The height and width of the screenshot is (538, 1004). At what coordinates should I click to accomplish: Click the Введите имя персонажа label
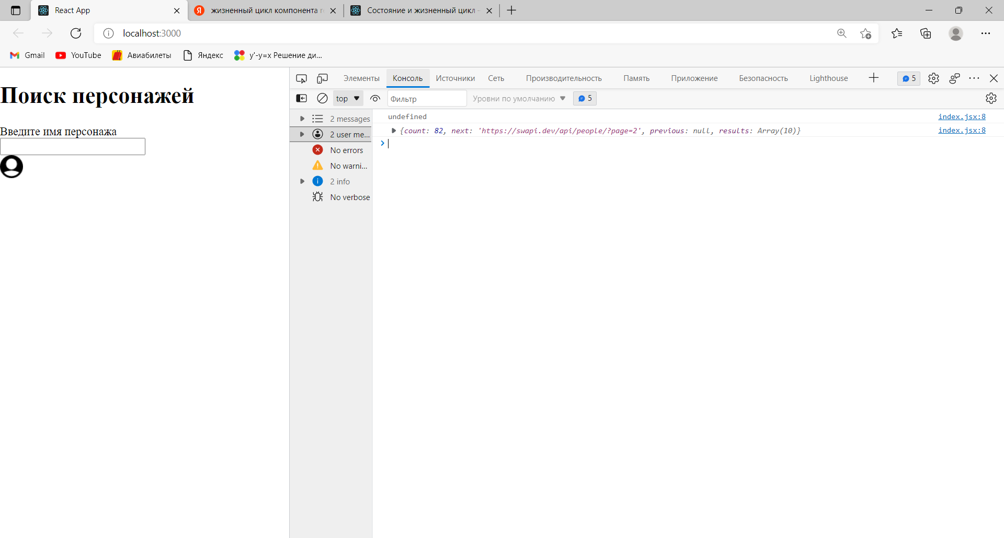click(x=59, y=132)
